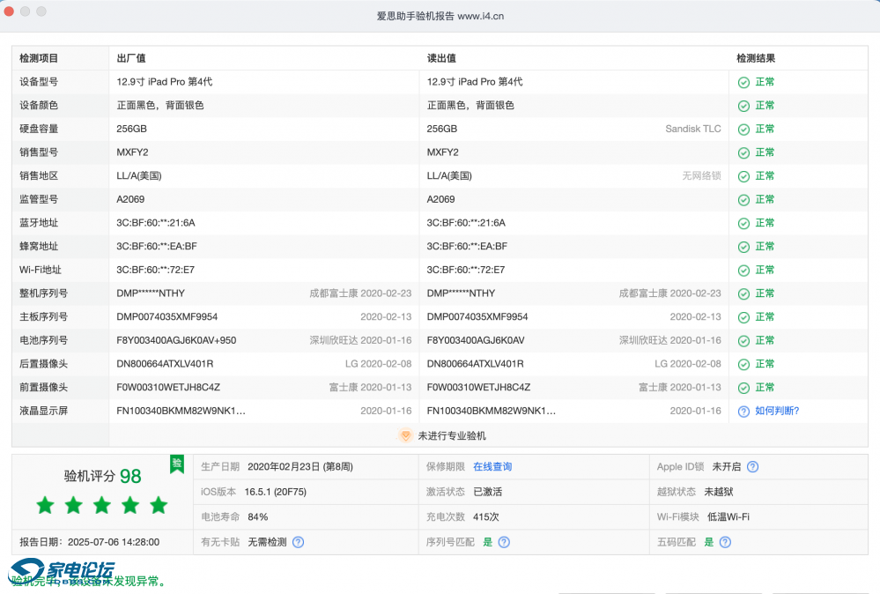The height and width of the screenshot is (594, 880).
Task: Click Apple ID lock value 未开启
Action: (x=726, y=466)
